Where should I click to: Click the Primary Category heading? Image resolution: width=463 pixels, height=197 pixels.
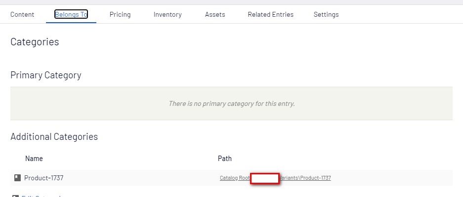tap(45, 75)
